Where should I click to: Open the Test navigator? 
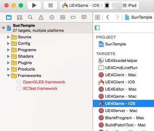click(52, 18)
